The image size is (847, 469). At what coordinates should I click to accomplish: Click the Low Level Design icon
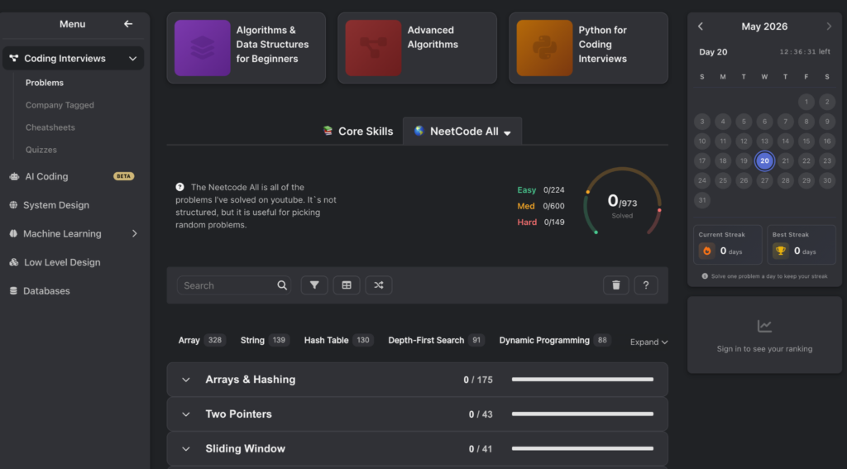tap(14, 262)
